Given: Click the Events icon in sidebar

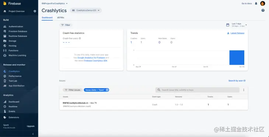Looking at the screenshot, I should pyautogui.click(x=5, y=111).
